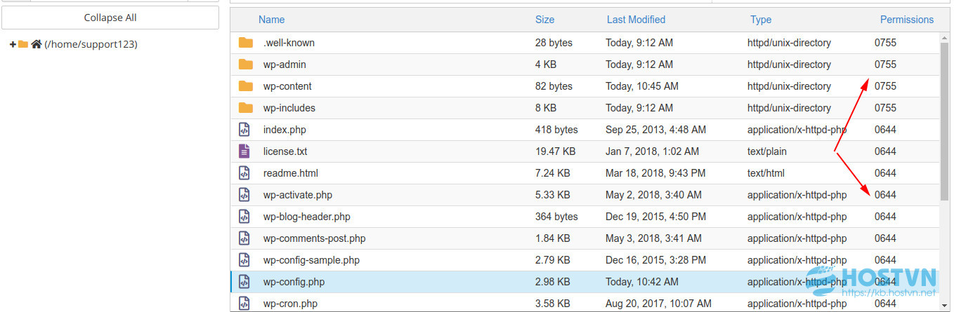Select the wp-includes folder icon
954x312 pixels.
pos(245,108)
